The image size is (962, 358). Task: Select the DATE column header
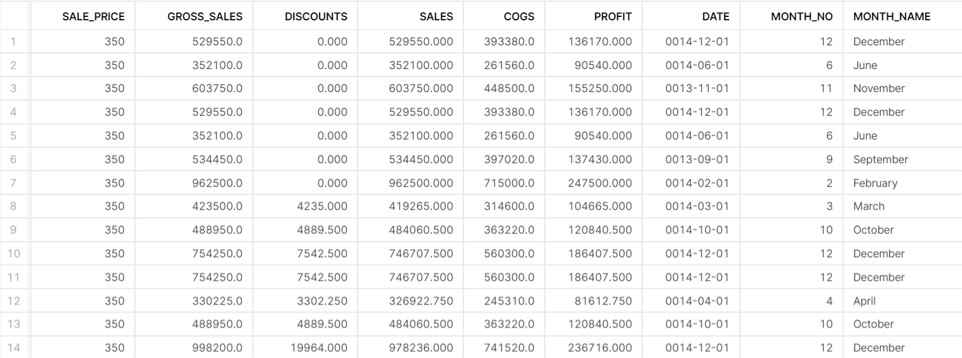pyautogui.click(x=715, y=16)
